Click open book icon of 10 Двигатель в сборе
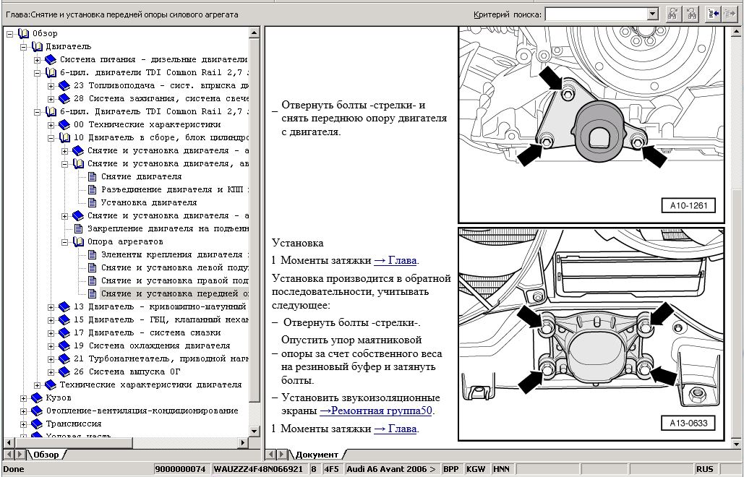This screenshot has height=477, width=744. point(64,137)
